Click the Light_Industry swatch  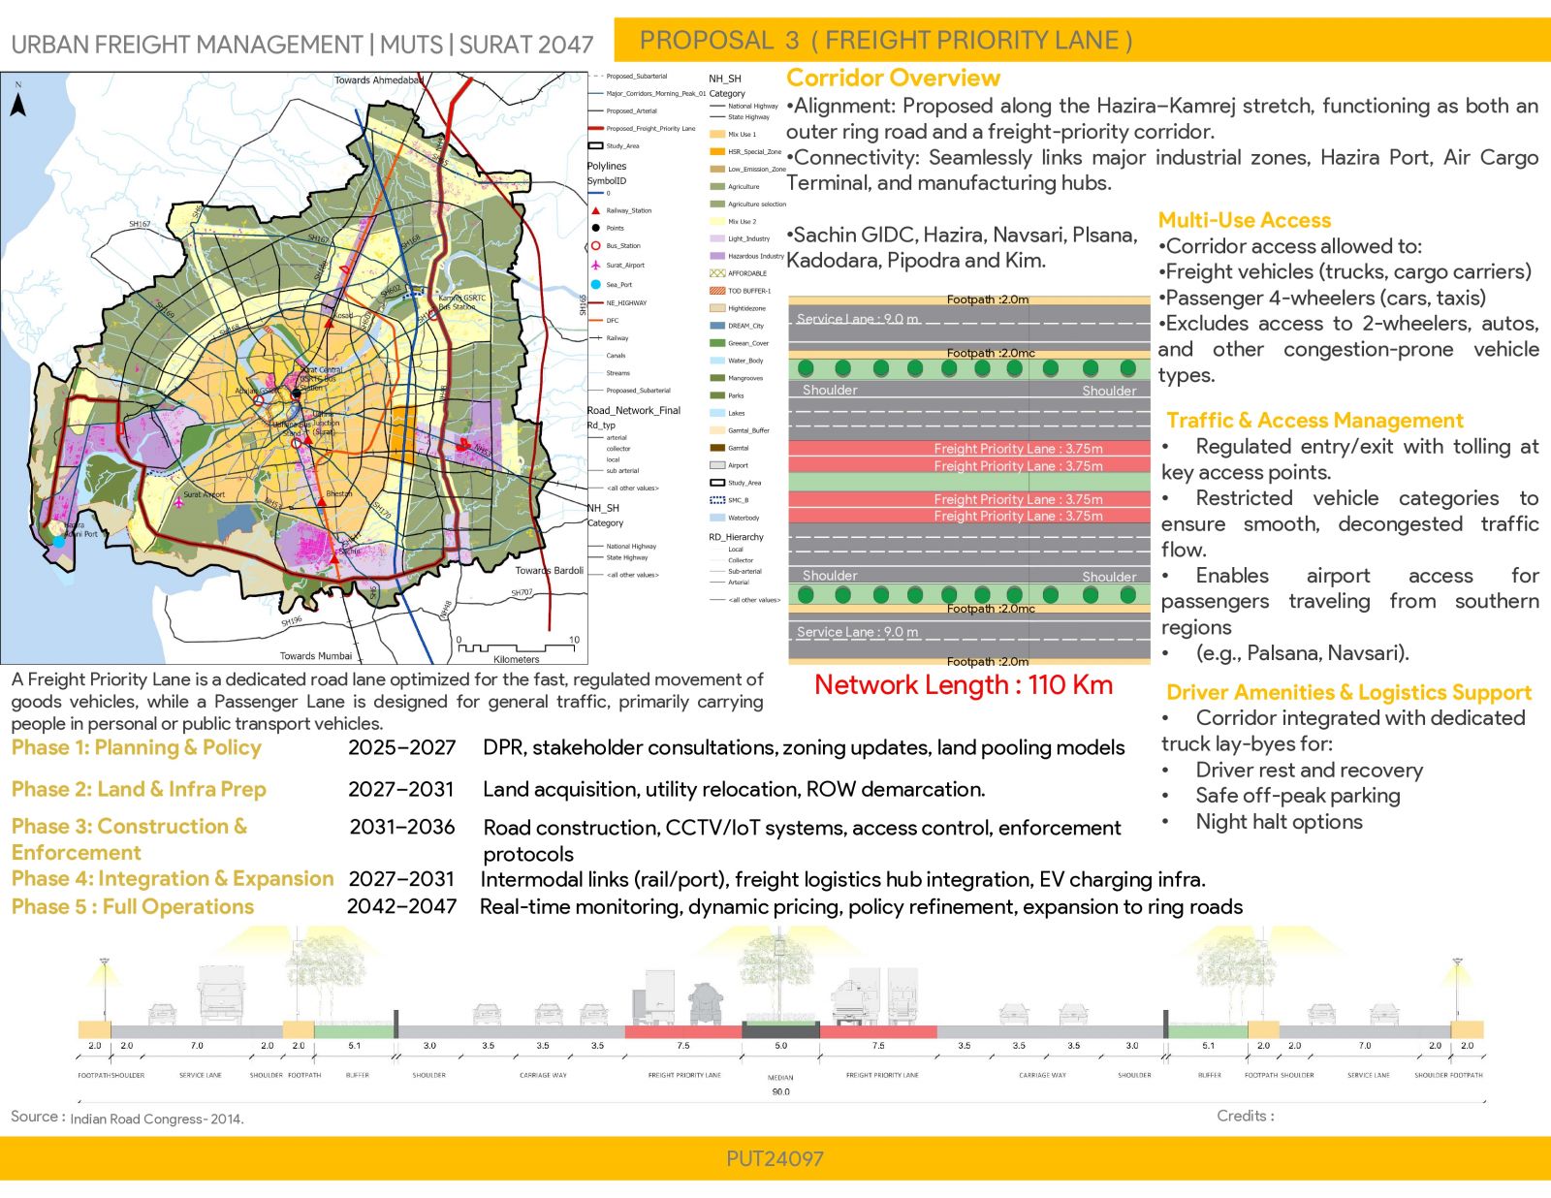point(717,238)
